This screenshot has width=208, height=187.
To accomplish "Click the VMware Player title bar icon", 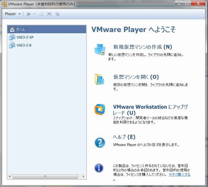I will click(x=4, y=4).
